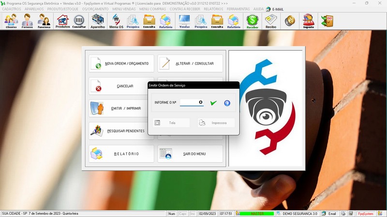Click NOVA ORDEM / ORÇAMENTO button
This screenshot has height=217, width=387.
point(121,64)
